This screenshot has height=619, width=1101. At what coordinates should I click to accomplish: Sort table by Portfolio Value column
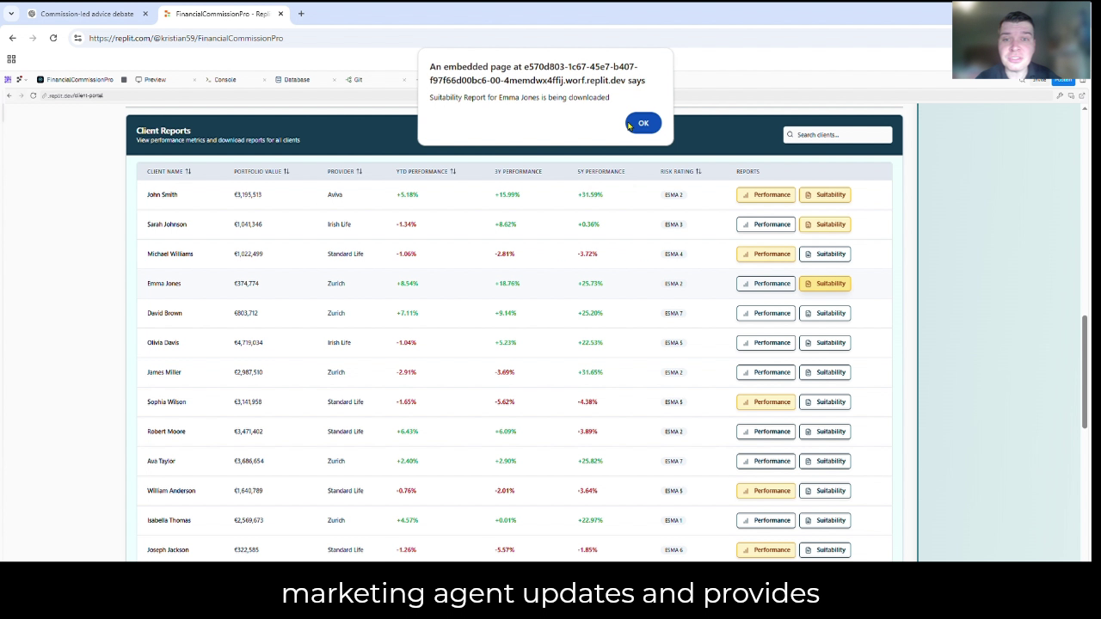[x=261, y=171]
